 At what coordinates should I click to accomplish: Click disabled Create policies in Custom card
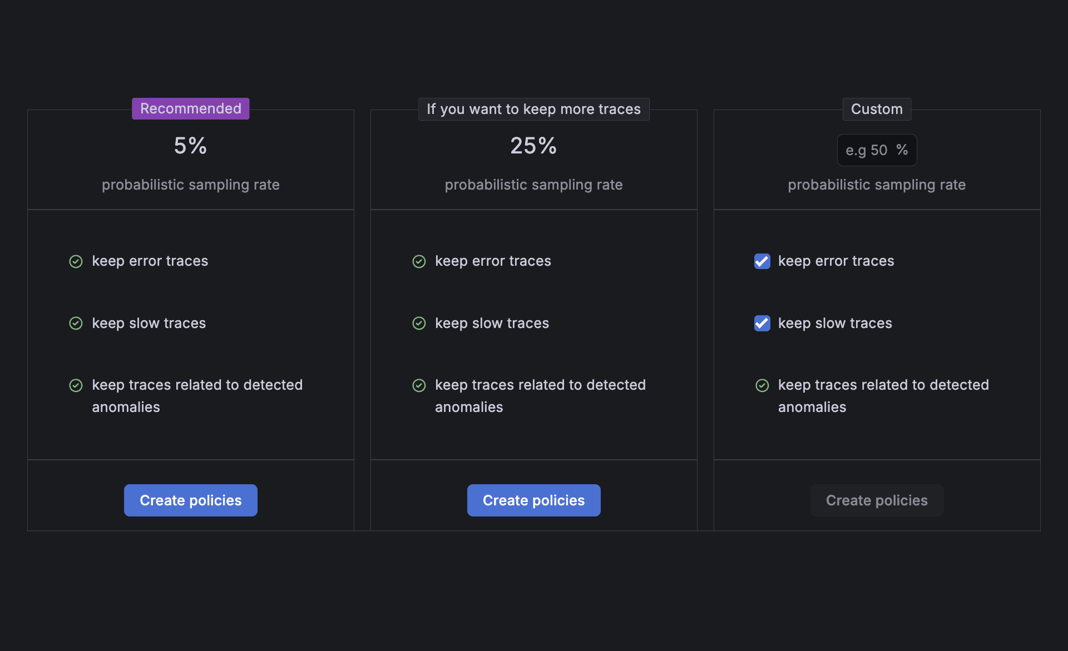pos(877,500)
